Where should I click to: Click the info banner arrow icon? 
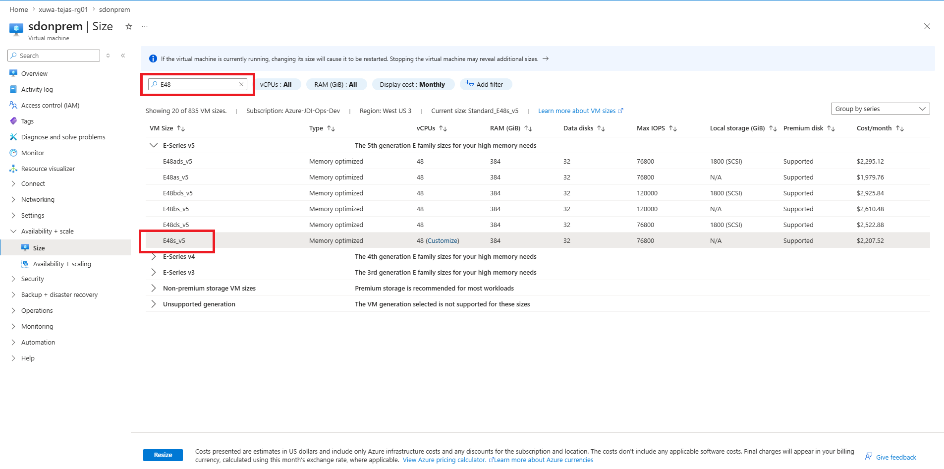click(x=546, y=59)
